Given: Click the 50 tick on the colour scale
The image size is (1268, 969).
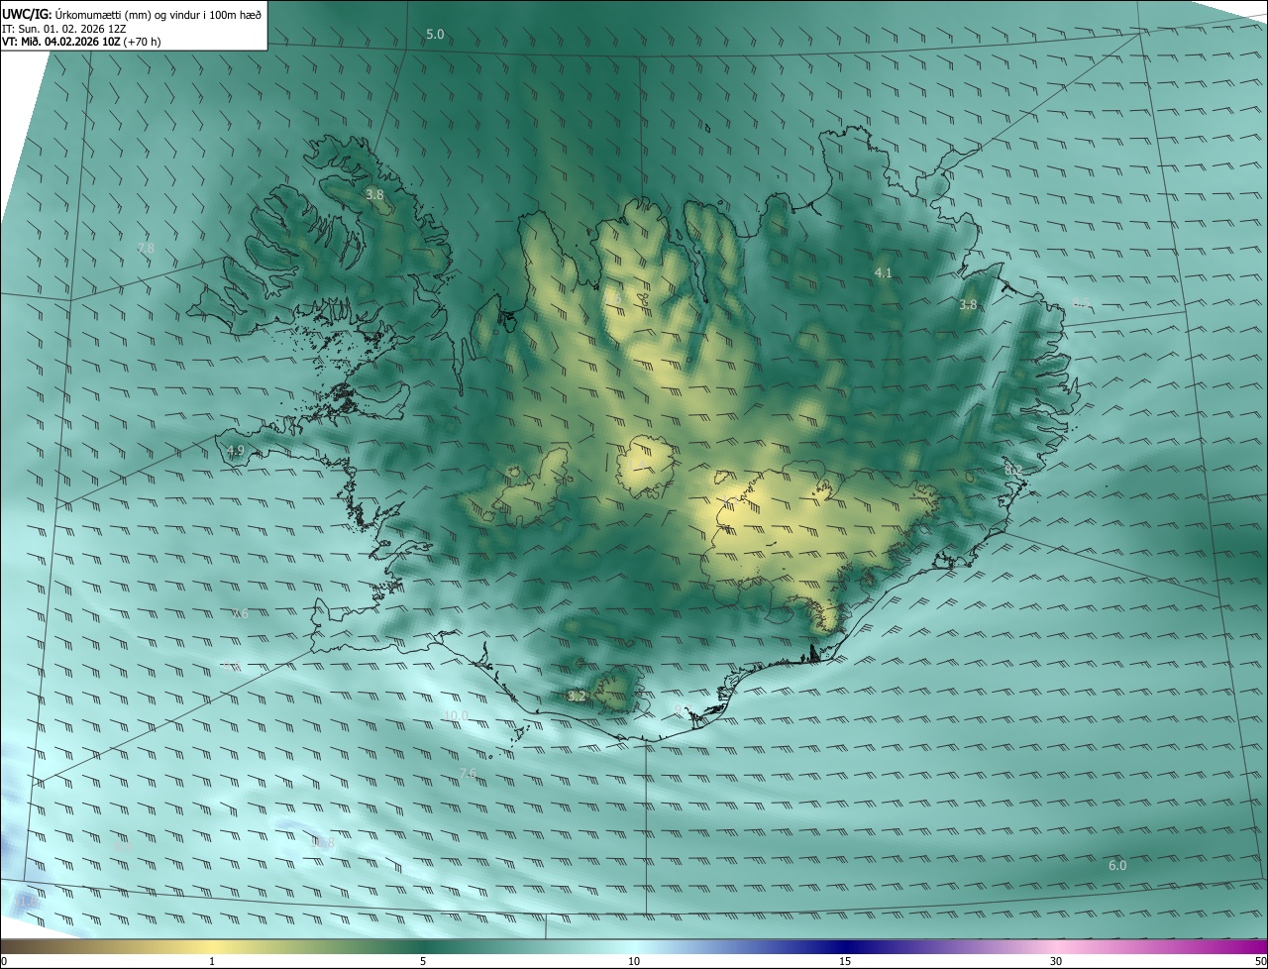Looking at the screenshot, I should (x=1260, y=961).
